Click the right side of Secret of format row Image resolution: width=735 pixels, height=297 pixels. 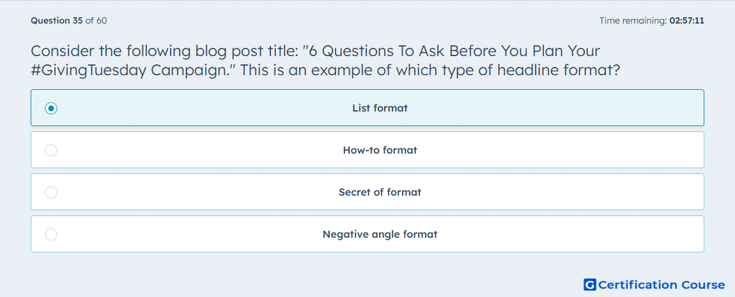point(586,192)
